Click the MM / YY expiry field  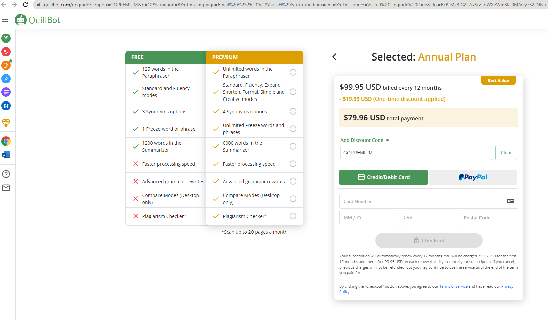tap(369, 217)
